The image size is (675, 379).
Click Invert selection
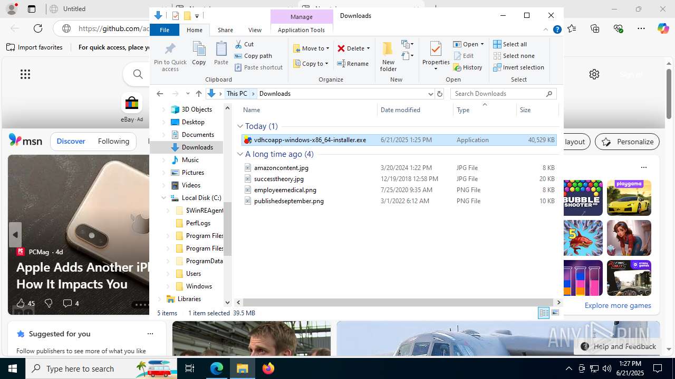pos(518,67)
